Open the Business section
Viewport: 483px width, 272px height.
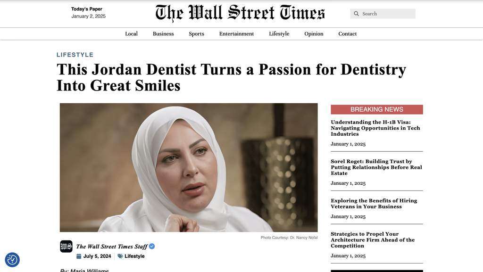click(163, 34)
